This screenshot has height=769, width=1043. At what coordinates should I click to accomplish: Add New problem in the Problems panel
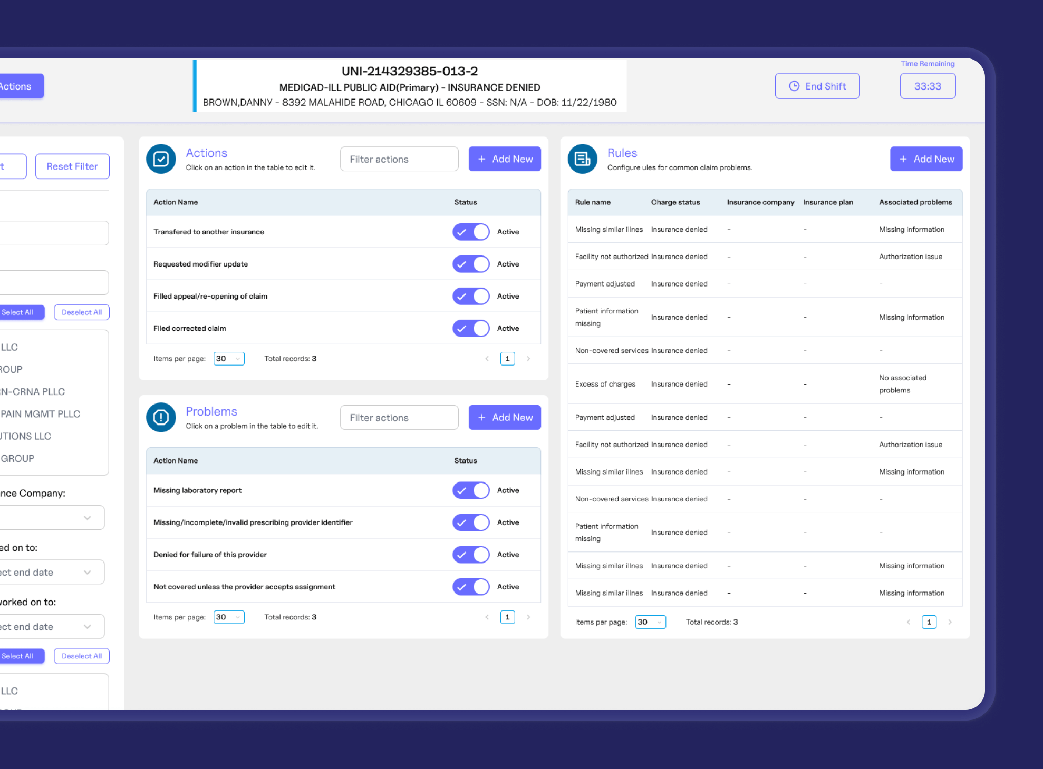[x=505, y=418]
